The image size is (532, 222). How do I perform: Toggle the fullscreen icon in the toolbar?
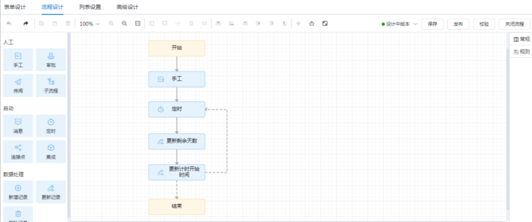[x=325, y=24]
